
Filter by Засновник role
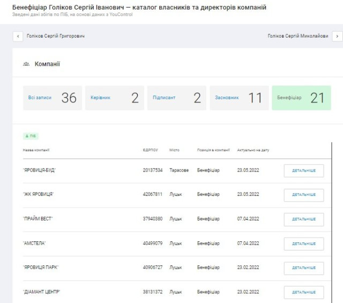239,98
